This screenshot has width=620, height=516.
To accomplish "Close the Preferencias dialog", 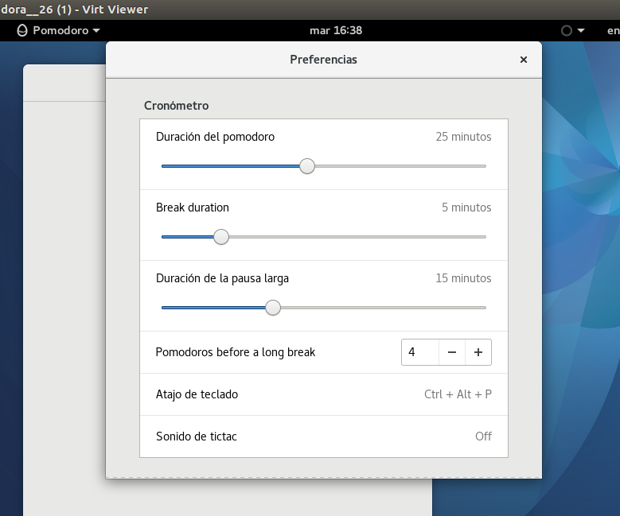I will coord(524,60).
